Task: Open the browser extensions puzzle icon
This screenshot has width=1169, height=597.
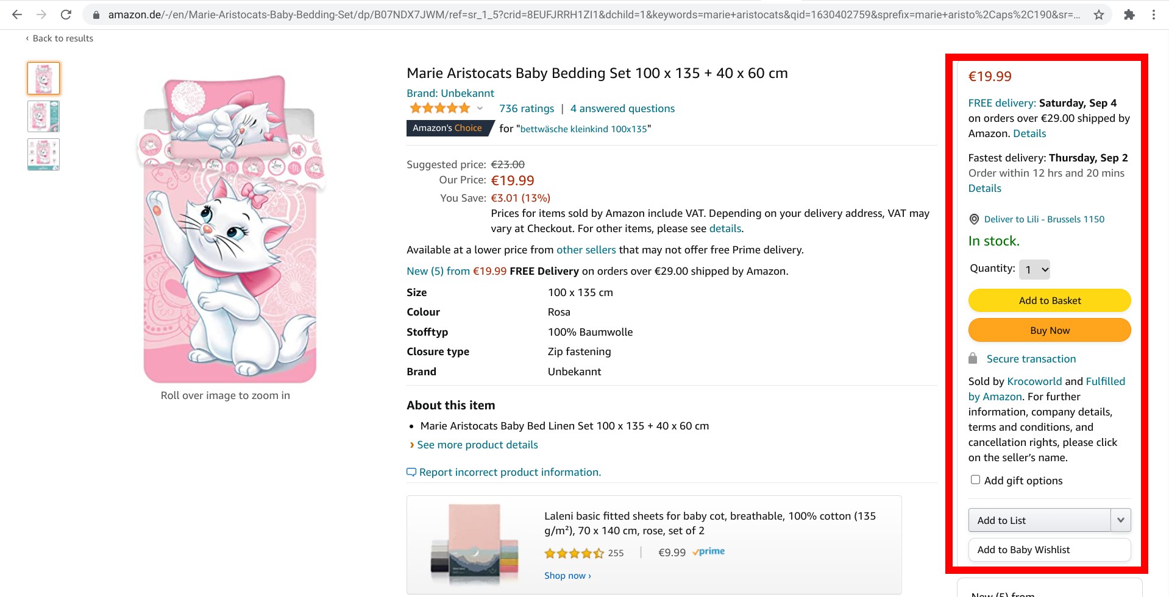Action: 1129,15
